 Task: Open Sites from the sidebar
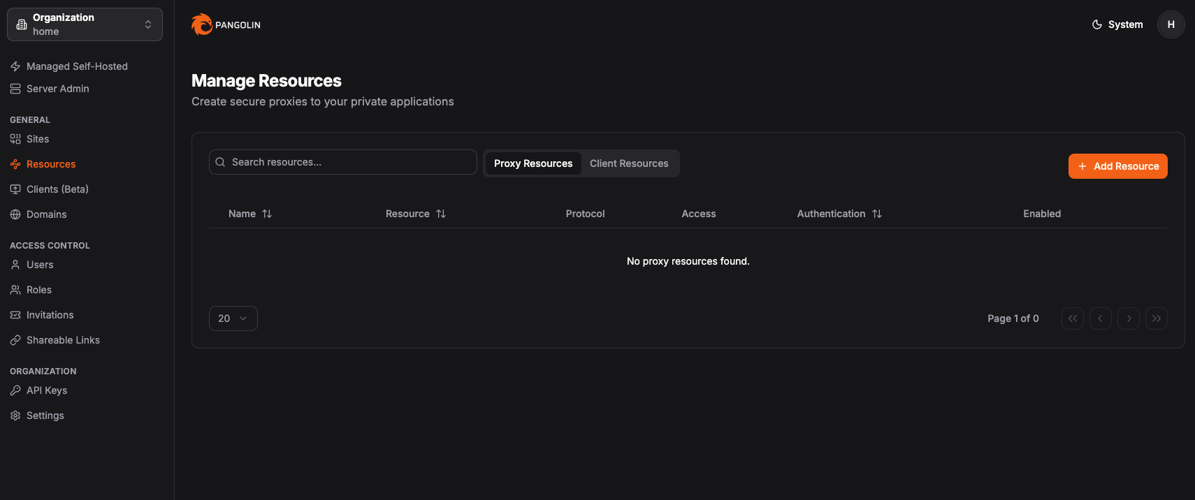tap(38, 139)
